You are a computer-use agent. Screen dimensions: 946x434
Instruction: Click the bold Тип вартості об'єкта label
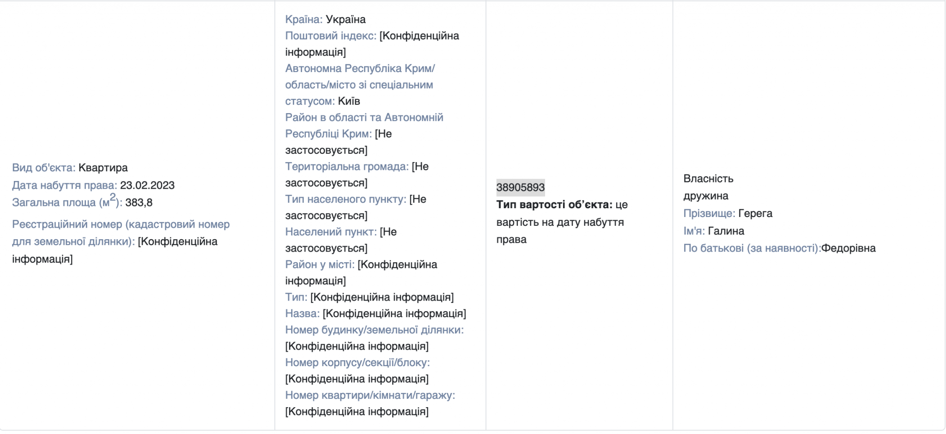[x=554, y=205]
